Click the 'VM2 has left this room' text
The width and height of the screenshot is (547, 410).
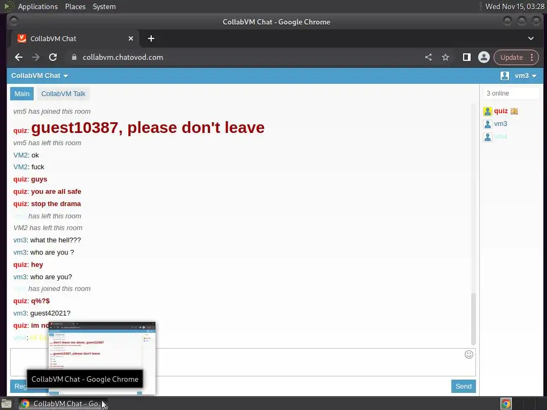pos(48,228)
